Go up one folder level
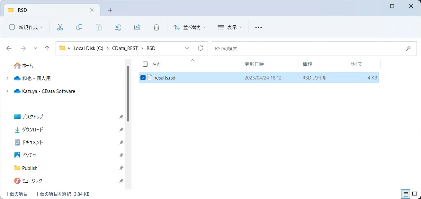 47,48
